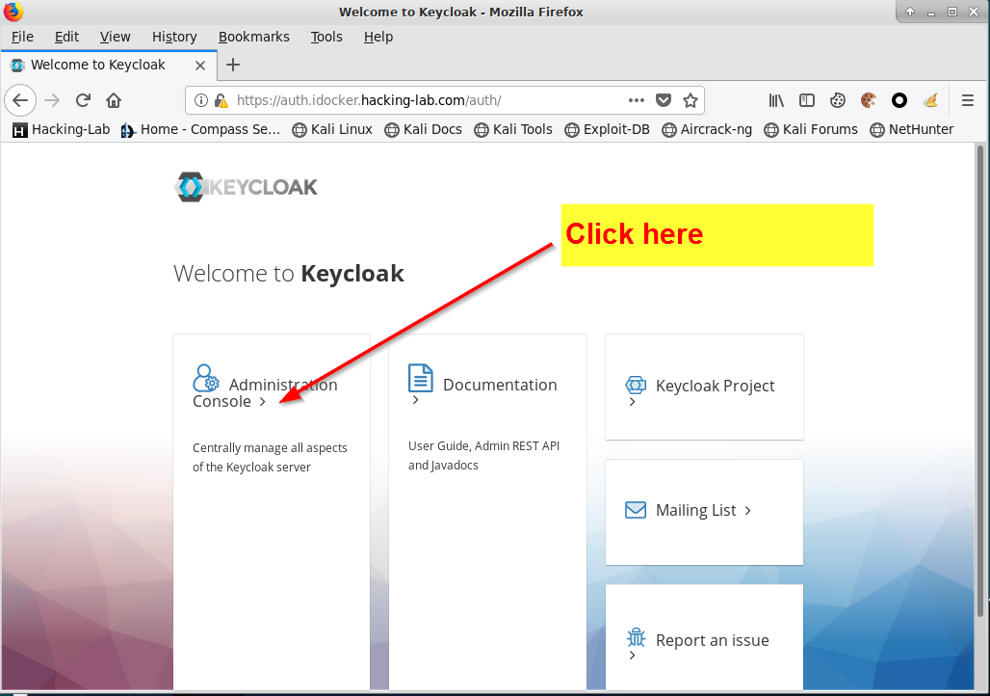Click the vertical page scrollbar
The height and width of the screenshot is (696, 990).
980,381
